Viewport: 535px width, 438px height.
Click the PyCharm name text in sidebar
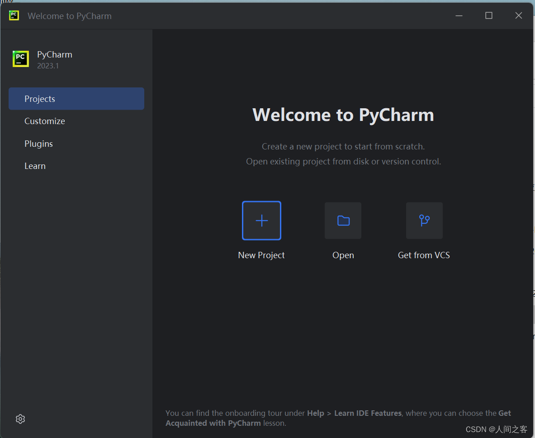coord(55,55)
